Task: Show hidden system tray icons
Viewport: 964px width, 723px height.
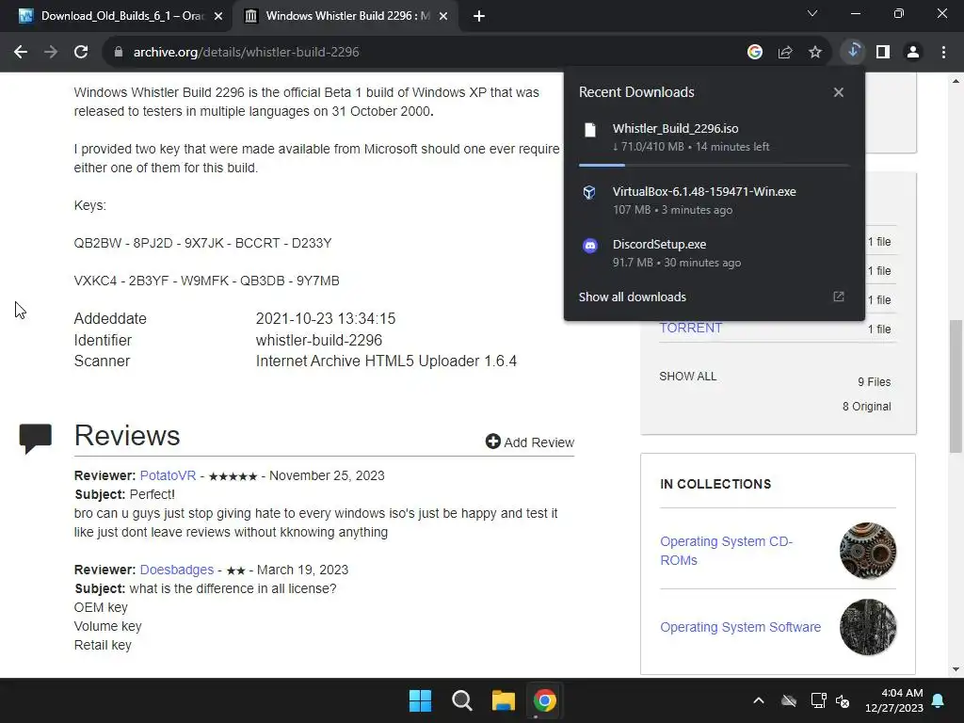Action: pyautogui.click(x=759, y=700)
